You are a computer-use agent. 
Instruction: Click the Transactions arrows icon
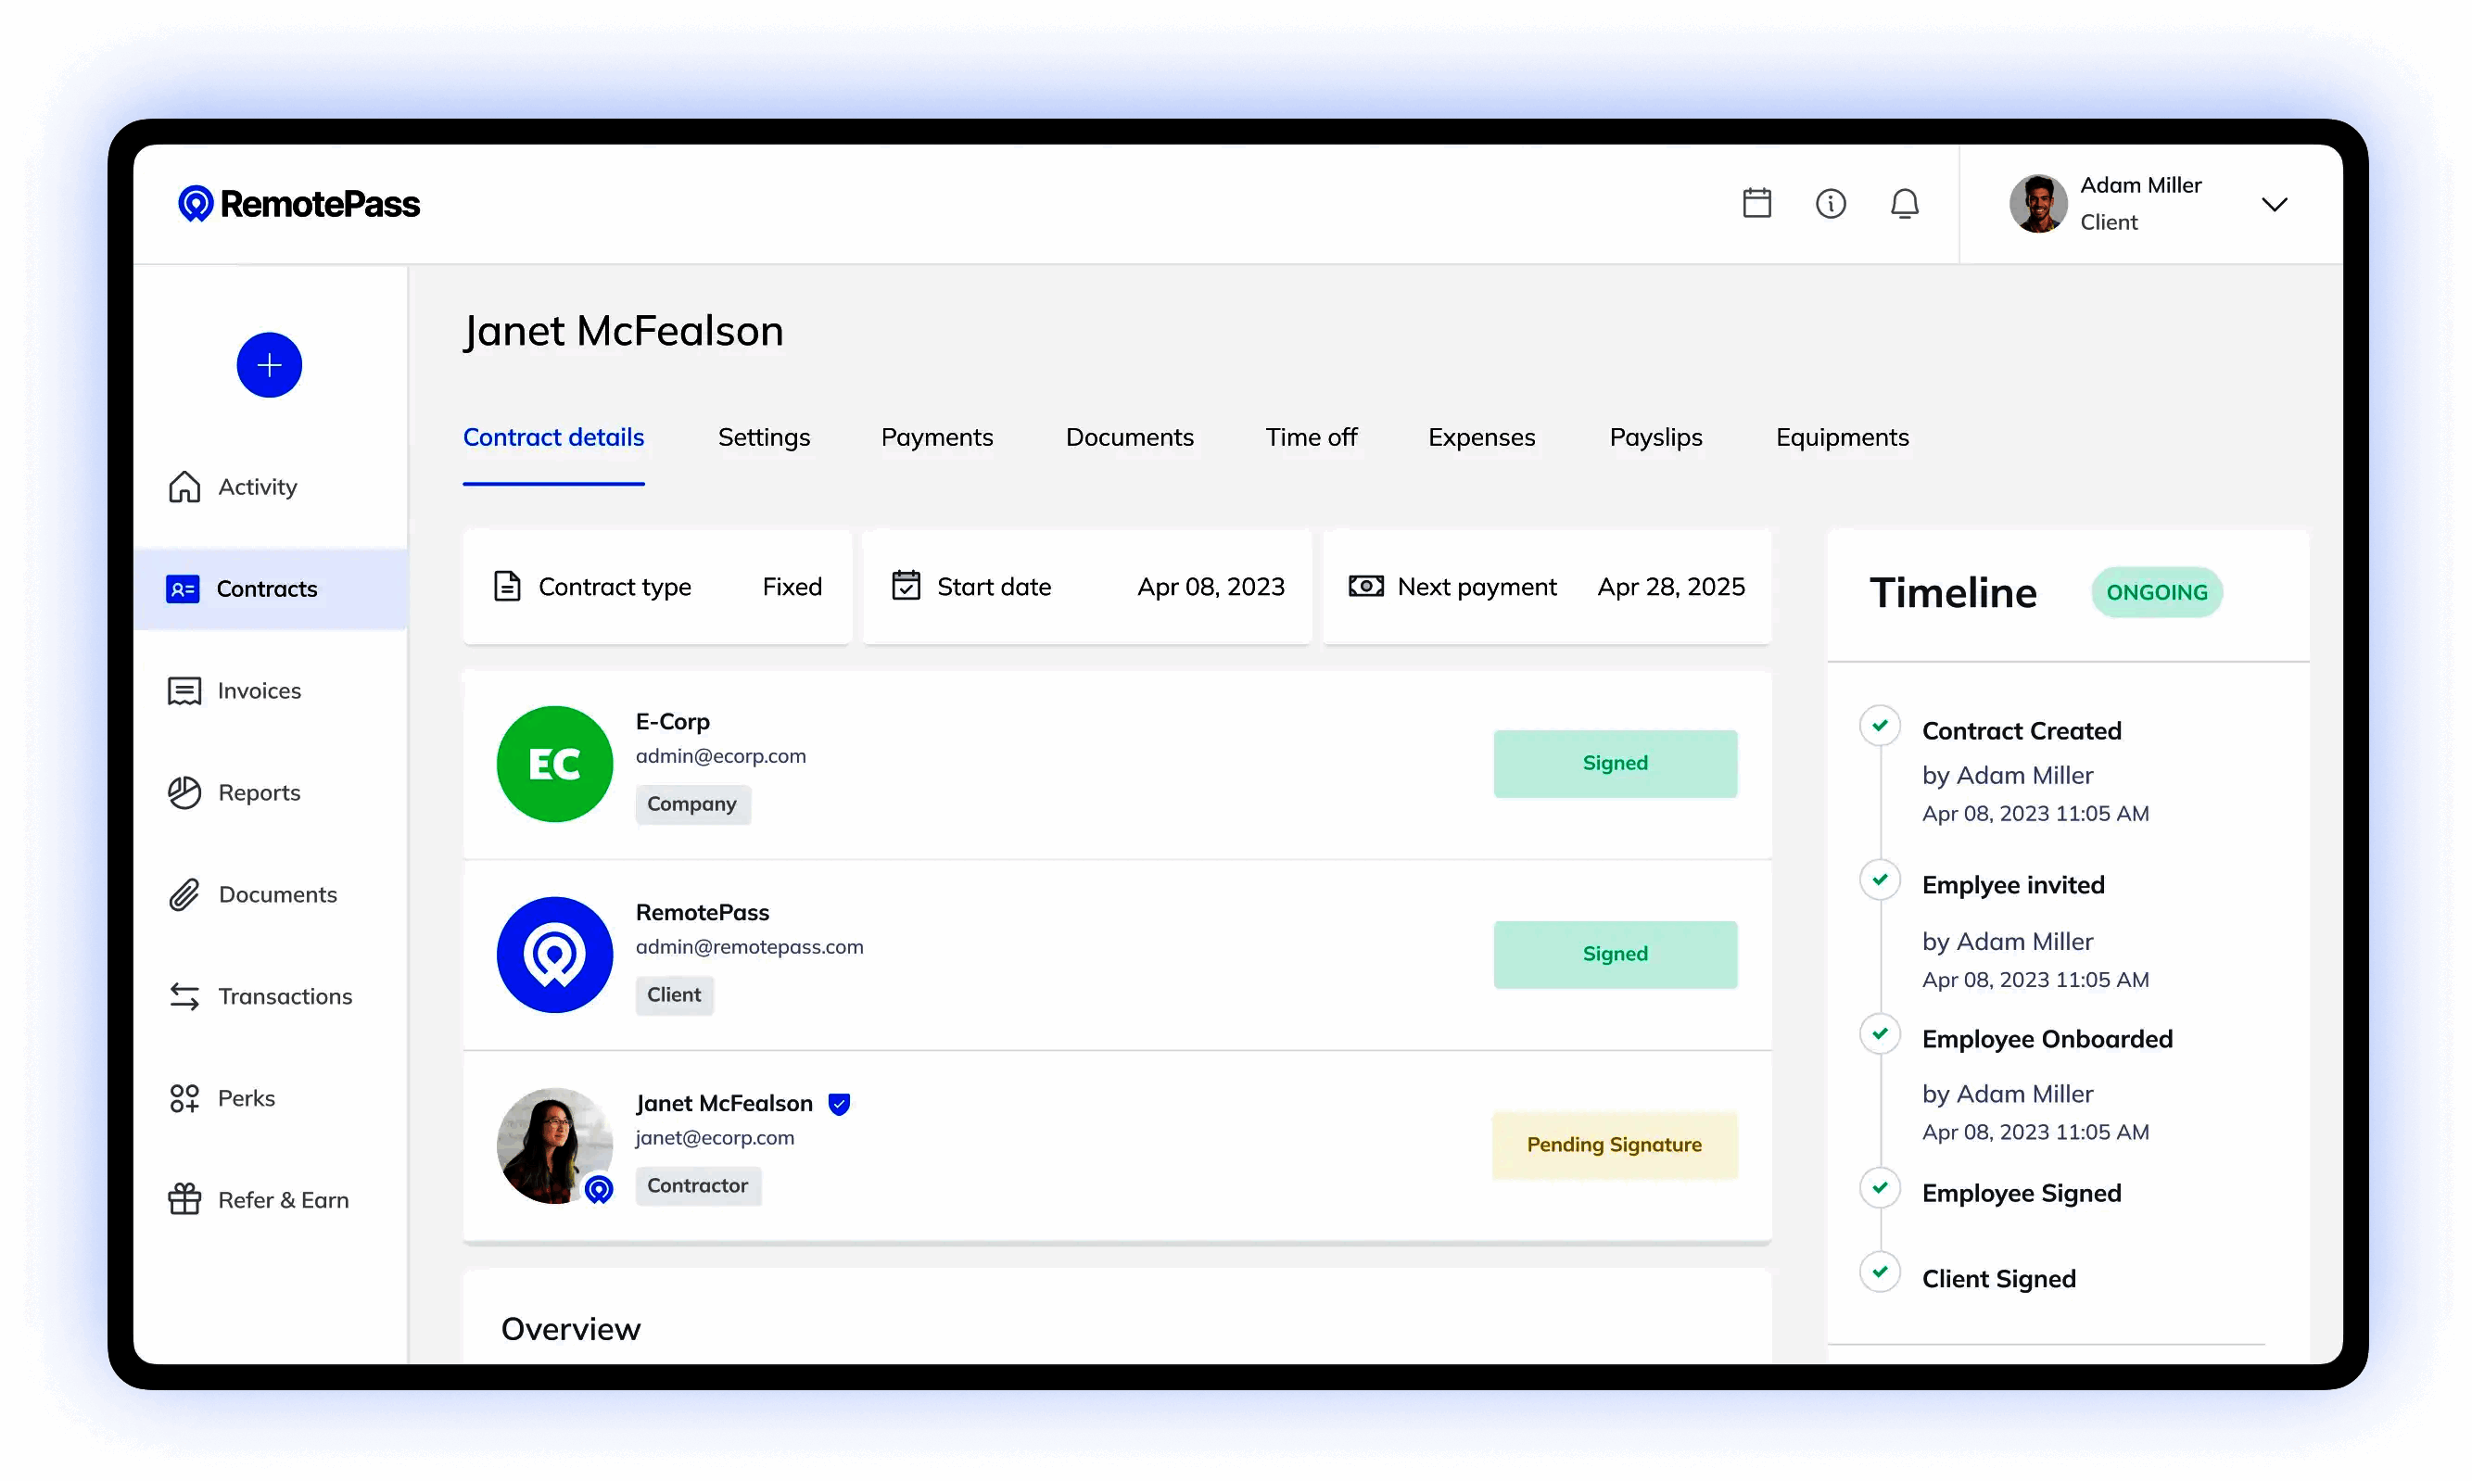tap(184, 997)
